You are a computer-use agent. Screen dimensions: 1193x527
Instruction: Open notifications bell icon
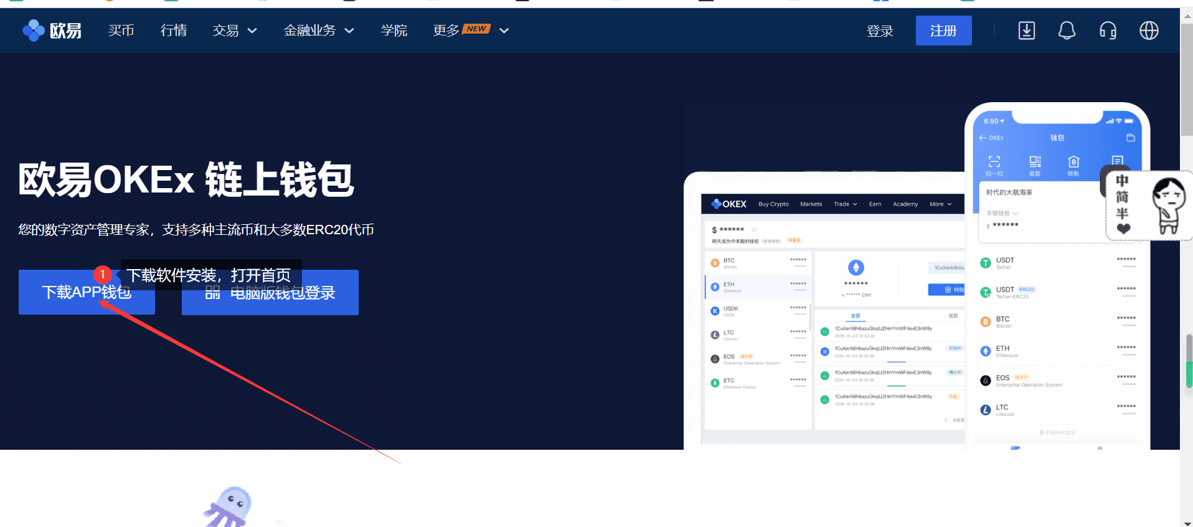tap(1067, 31)
